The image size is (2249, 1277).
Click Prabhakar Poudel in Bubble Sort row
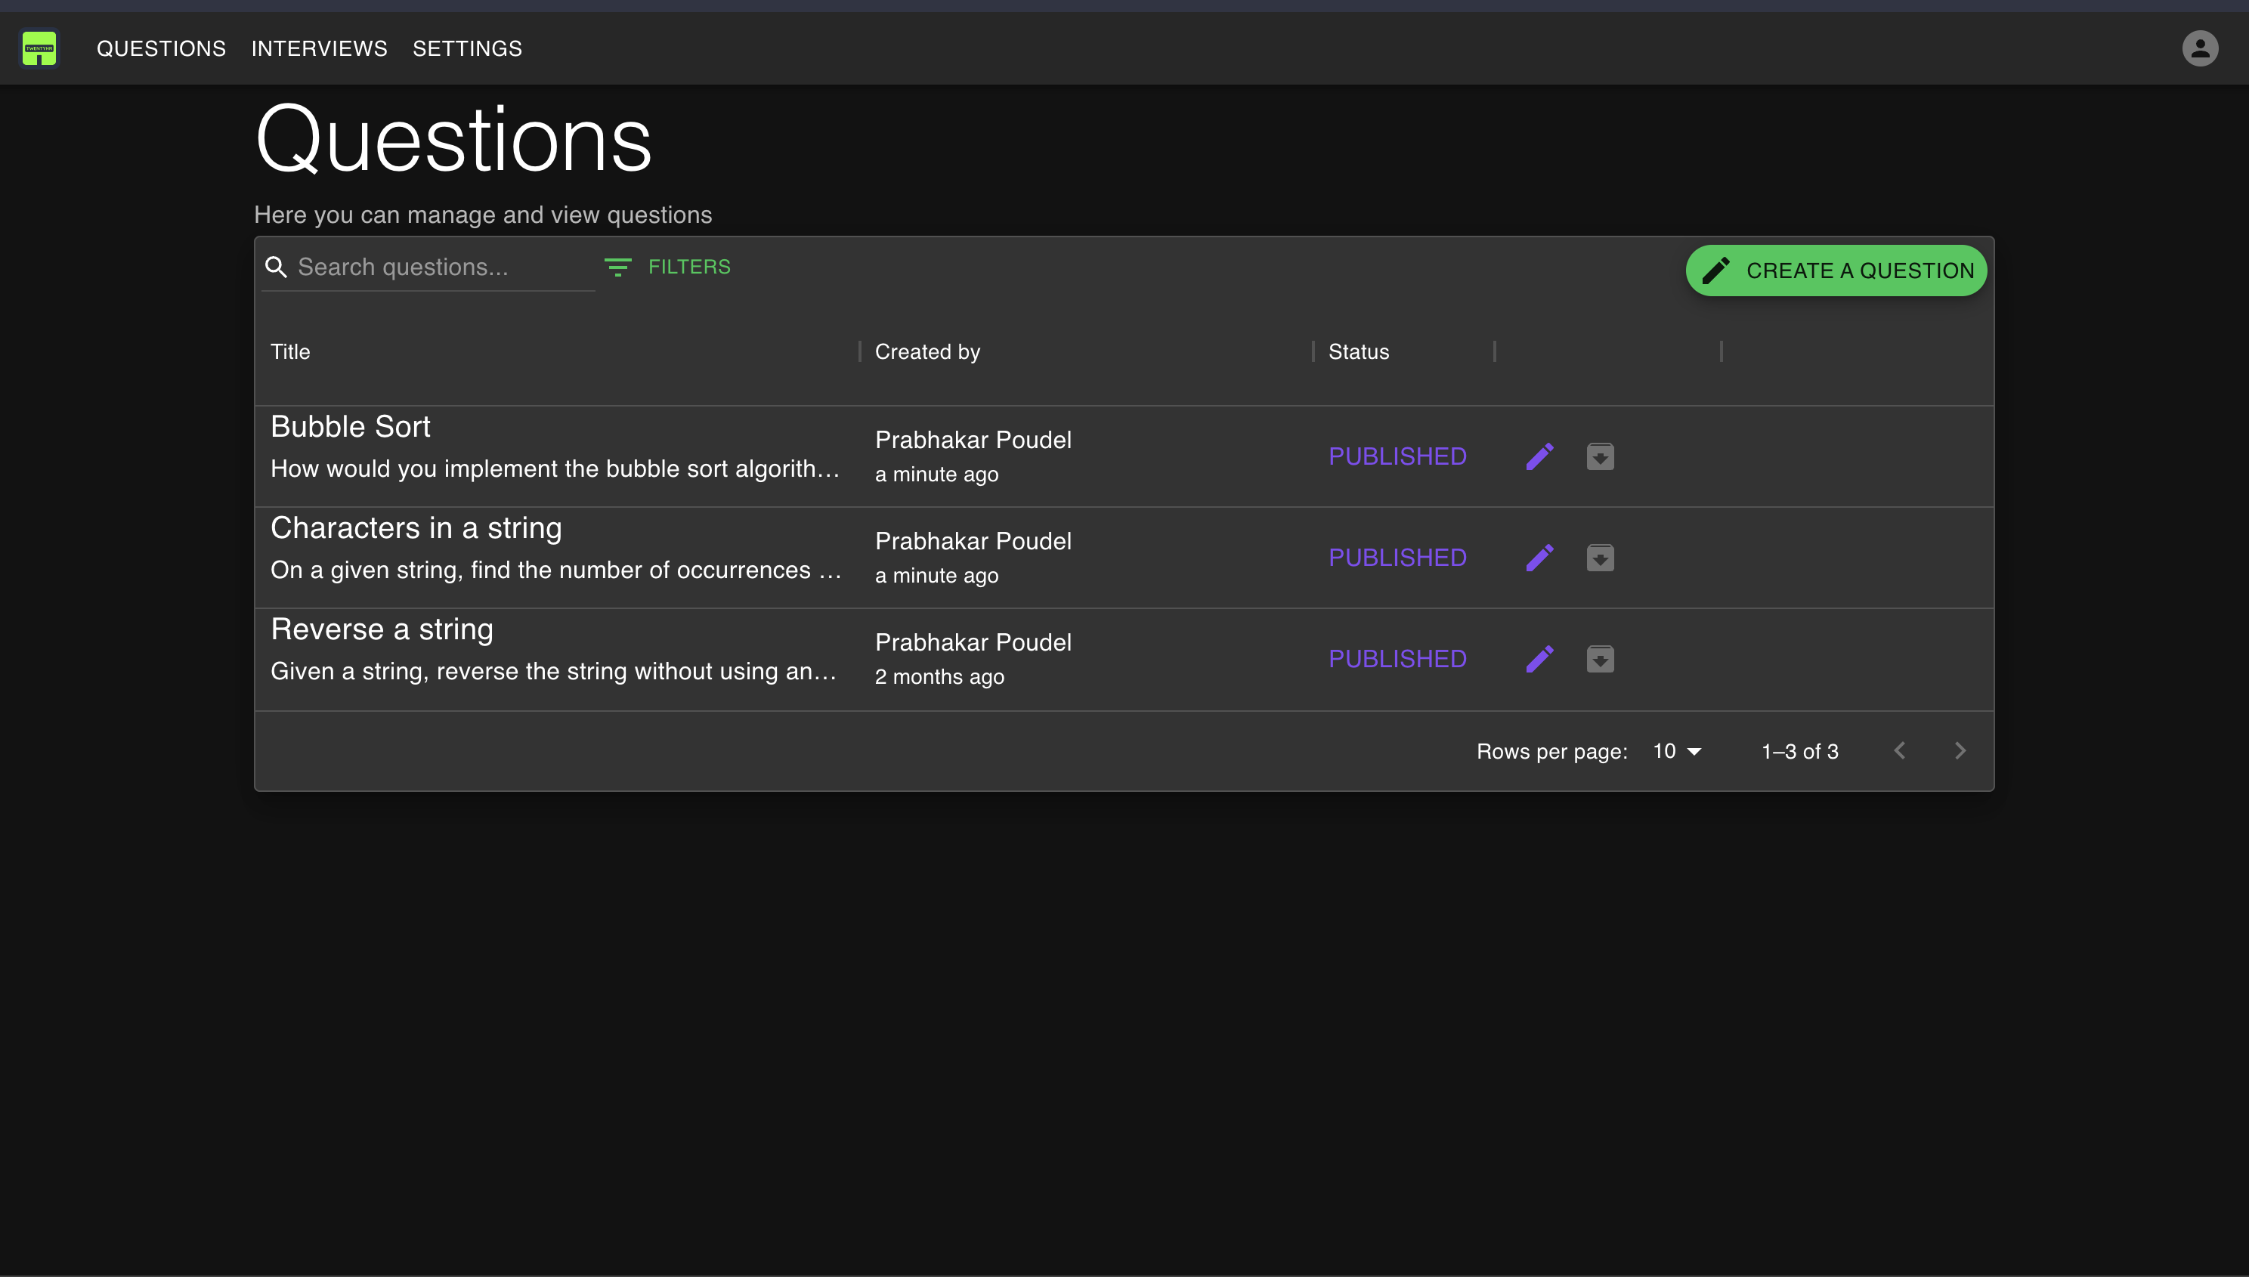(973, 440)
